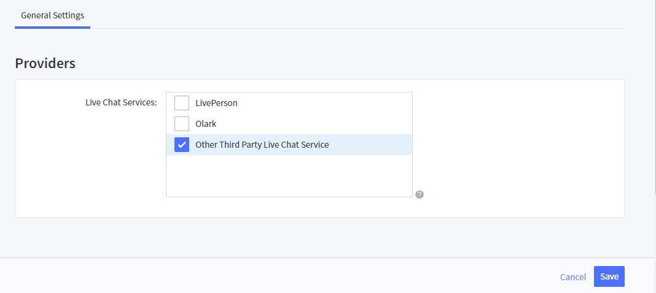Viewport: 656px width, 293px height.
Task: Click empty space inside the services list box
Action: point(289,177)
